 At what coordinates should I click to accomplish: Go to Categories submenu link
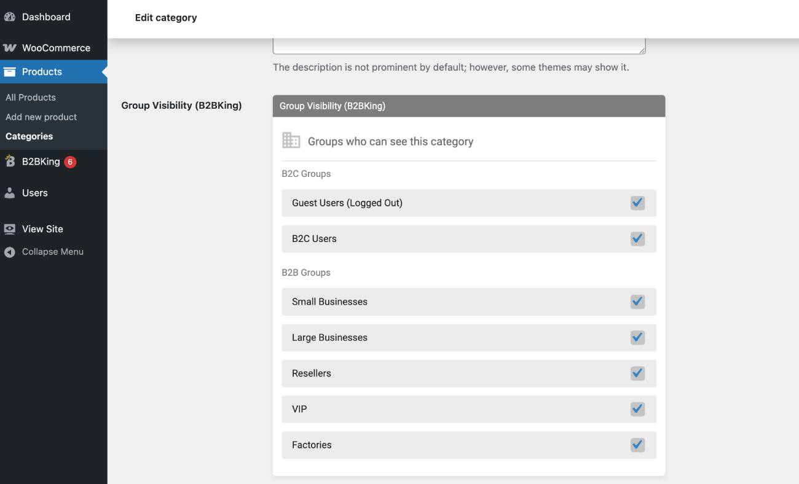tap(29, 136)
